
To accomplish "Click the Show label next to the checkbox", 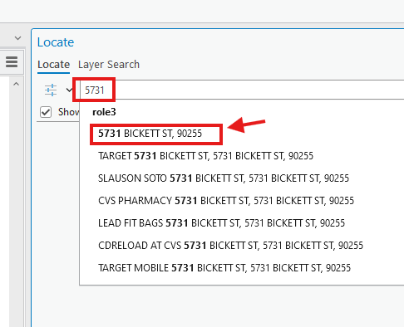I will tap(68, 112).
